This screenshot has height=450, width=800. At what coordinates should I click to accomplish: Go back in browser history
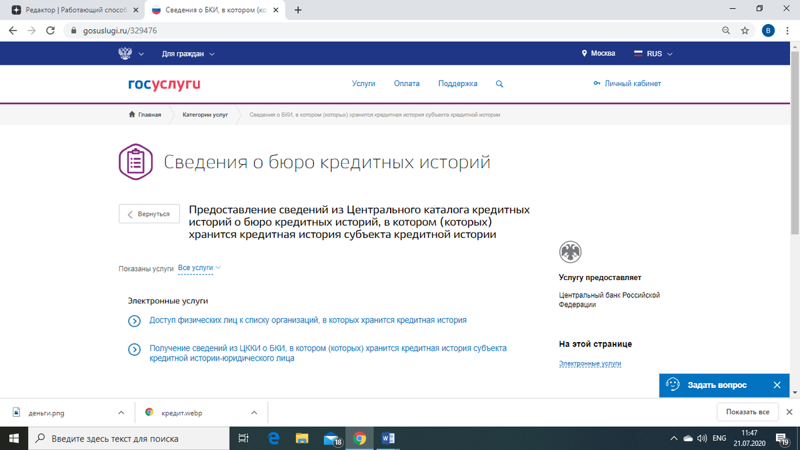point(12,31)
